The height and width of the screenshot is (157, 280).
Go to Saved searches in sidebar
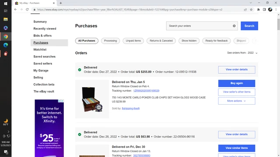coord(45,57)
